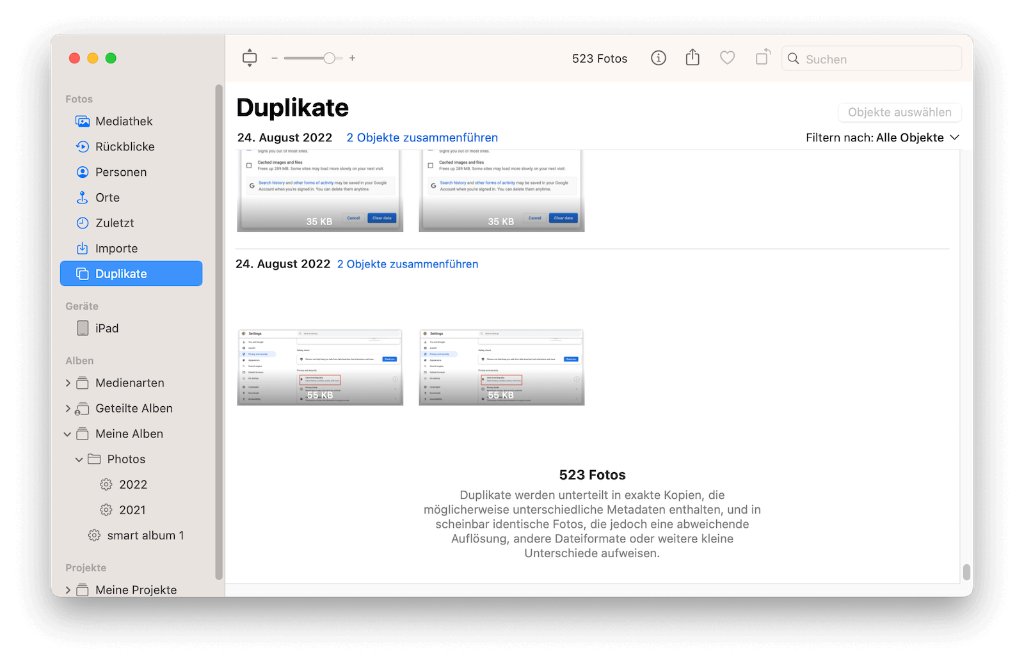Click the Mediathek photo library icon
Image resolution: width=1024 pixels, height=664 pixels.
point(83,122)
